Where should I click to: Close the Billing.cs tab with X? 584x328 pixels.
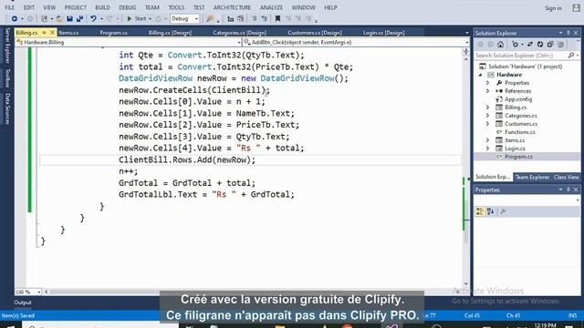tap(52, 33)
